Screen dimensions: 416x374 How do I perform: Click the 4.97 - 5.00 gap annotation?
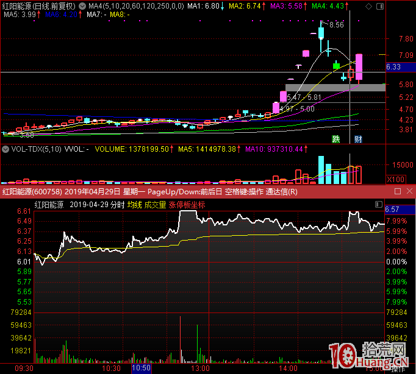(x=297, y=109)
